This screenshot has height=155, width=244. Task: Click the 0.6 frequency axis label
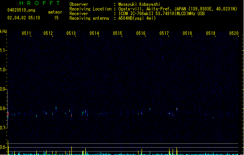point(3,147)
